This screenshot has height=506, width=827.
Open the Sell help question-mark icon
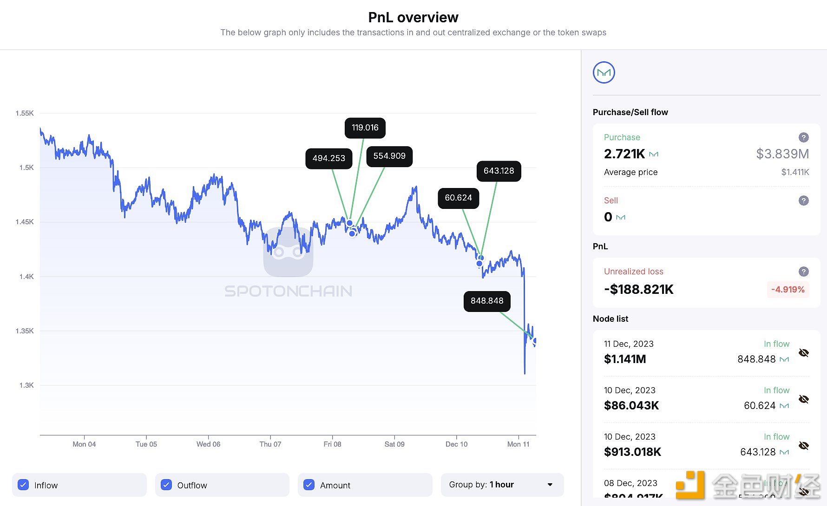tap(803, 201)
